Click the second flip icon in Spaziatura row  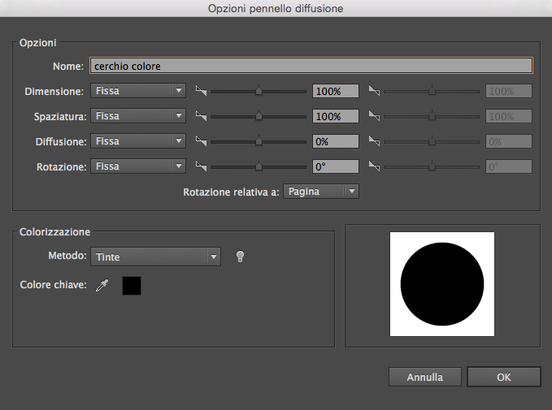tap(374, 115)
